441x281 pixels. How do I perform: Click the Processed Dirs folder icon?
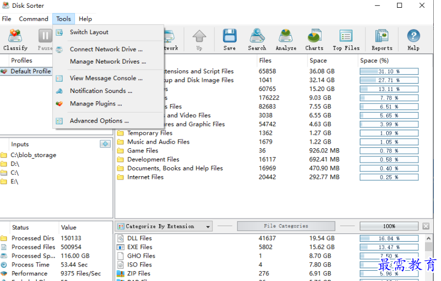click(x=4, y=238)
